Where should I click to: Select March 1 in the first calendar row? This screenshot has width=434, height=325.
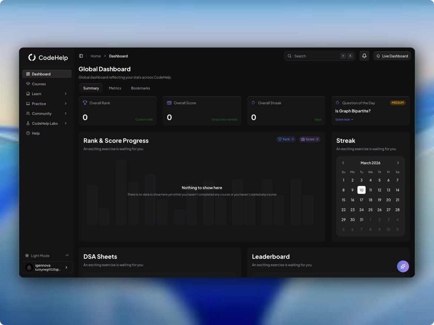point(344,180)
